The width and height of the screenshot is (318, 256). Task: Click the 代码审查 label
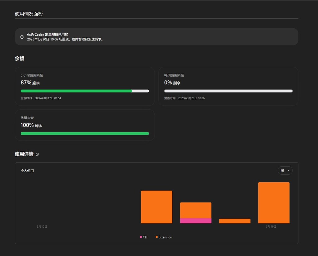(x=27, y=118)
